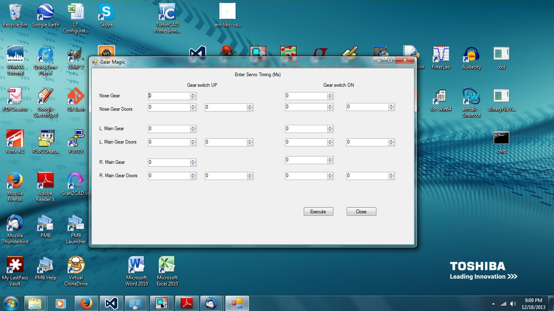This screenshot has width=554, height=311.
Task: Click the Close button in Gear Magic
Action: (x=361, y=212)
